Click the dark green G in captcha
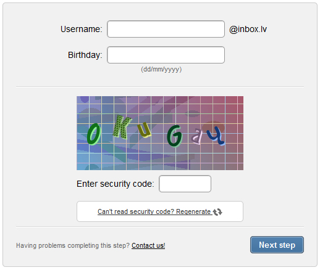Viewport: 320px width, 270px height. (175, 136)
